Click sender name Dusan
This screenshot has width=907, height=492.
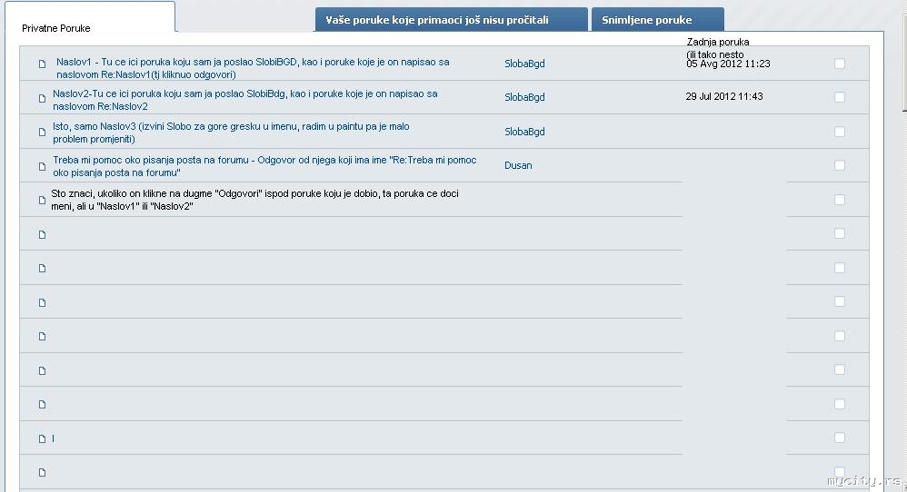pyautogui.click(x=518, y=165)
